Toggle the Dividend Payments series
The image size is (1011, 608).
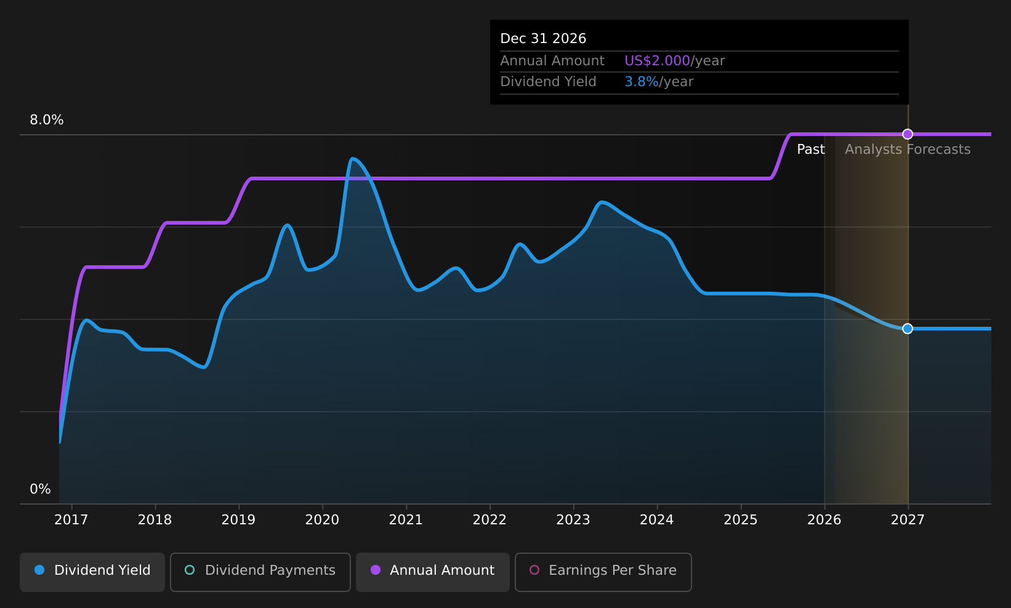click(260, 572)
